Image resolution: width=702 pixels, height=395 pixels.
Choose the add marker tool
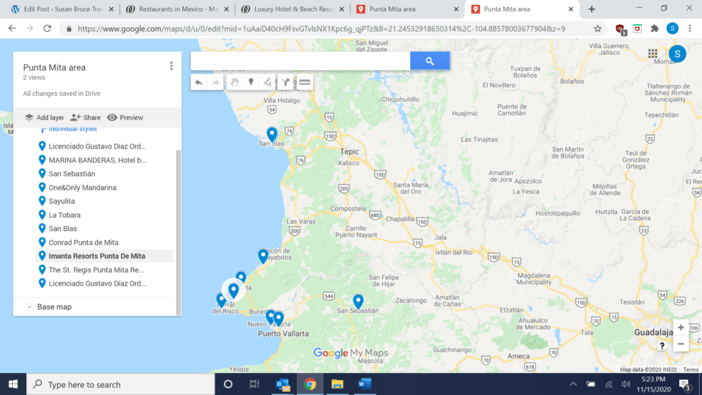click(251, 82)
